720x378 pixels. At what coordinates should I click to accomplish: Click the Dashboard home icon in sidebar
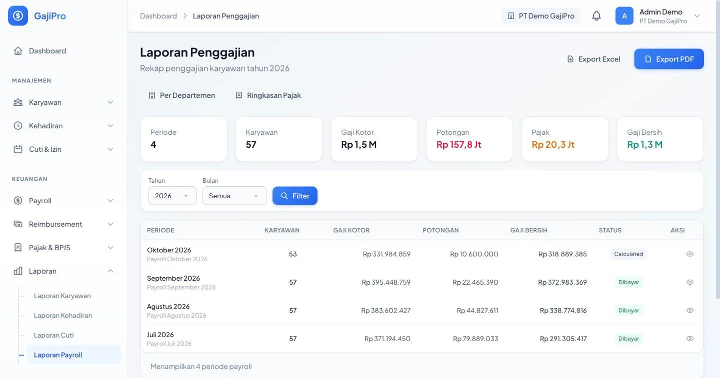18,51
